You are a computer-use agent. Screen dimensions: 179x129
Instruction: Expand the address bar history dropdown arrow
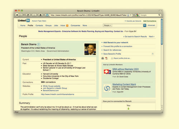tap(131, 15)
